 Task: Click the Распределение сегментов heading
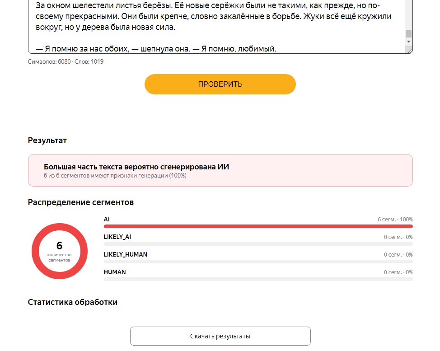click(x=81, y=202)
